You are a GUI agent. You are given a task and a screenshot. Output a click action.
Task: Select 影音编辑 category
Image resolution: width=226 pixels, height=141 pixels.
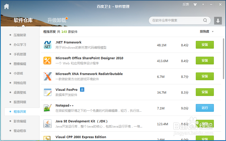tap(20, 121)
